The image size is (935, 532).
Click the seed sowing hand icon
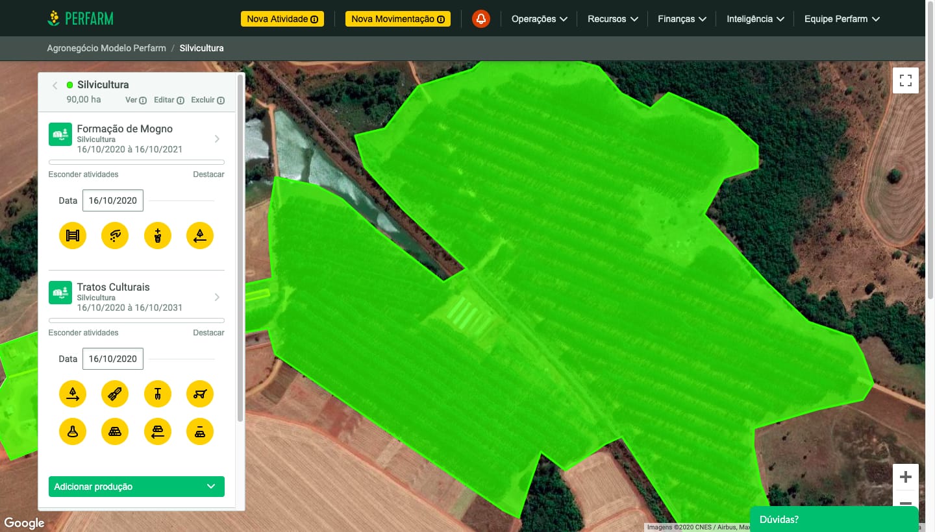pos(115,236)
